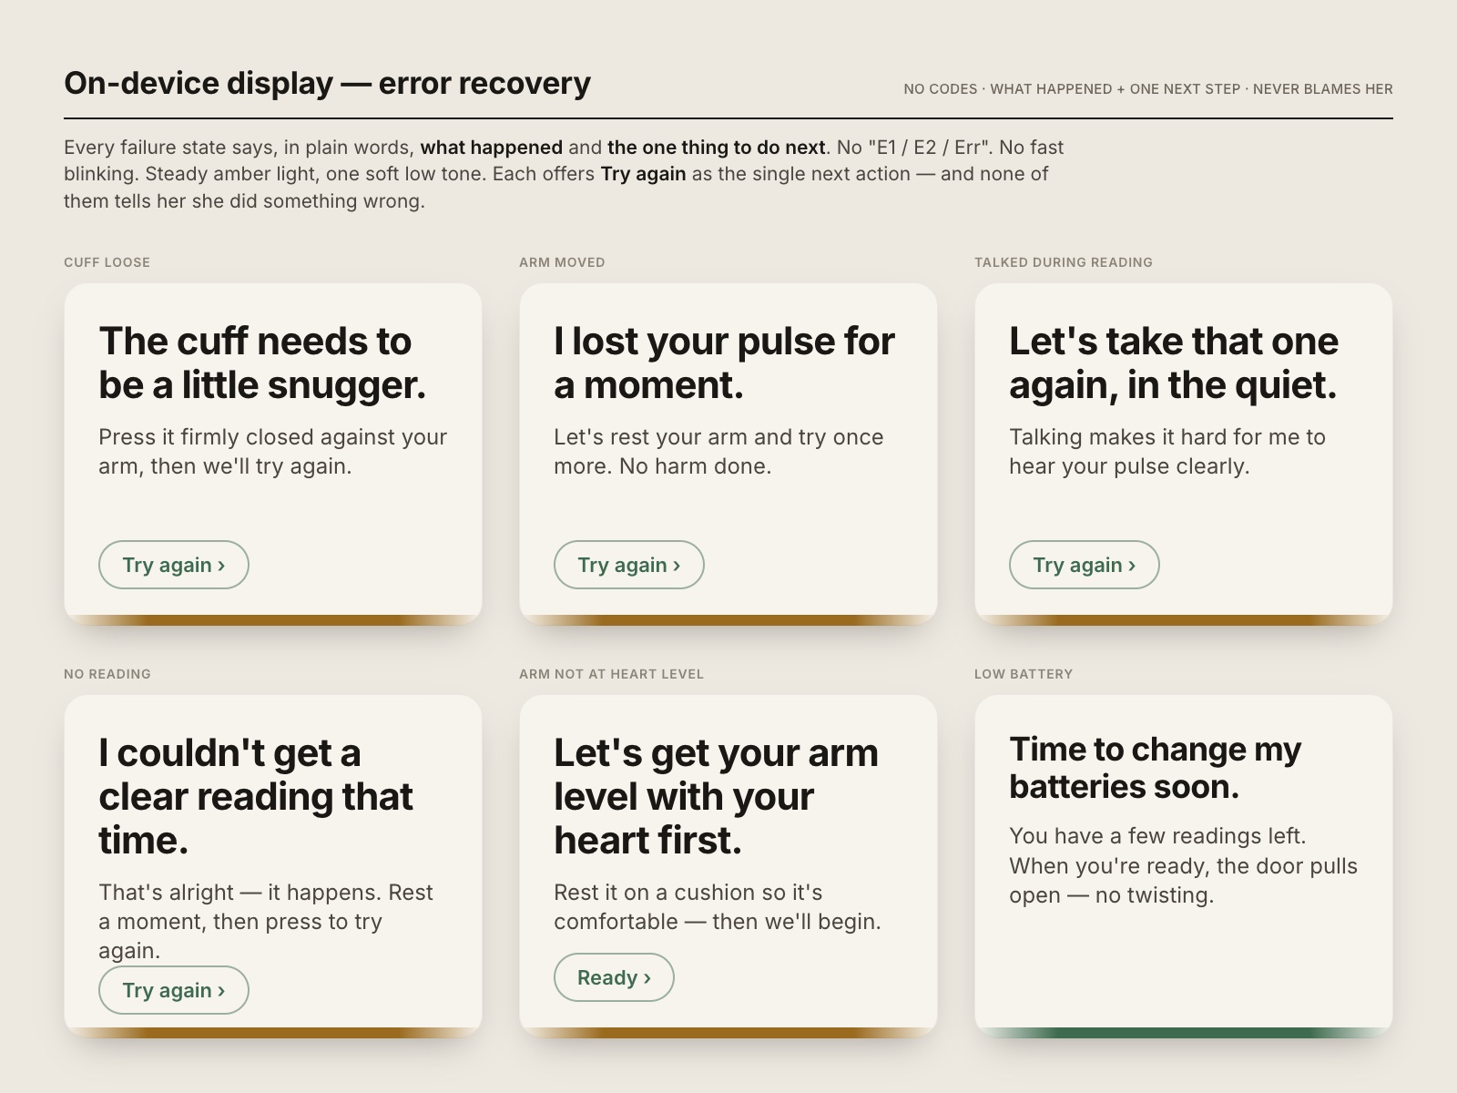Click Try again on the arm moved card

(x=629, y=565)
